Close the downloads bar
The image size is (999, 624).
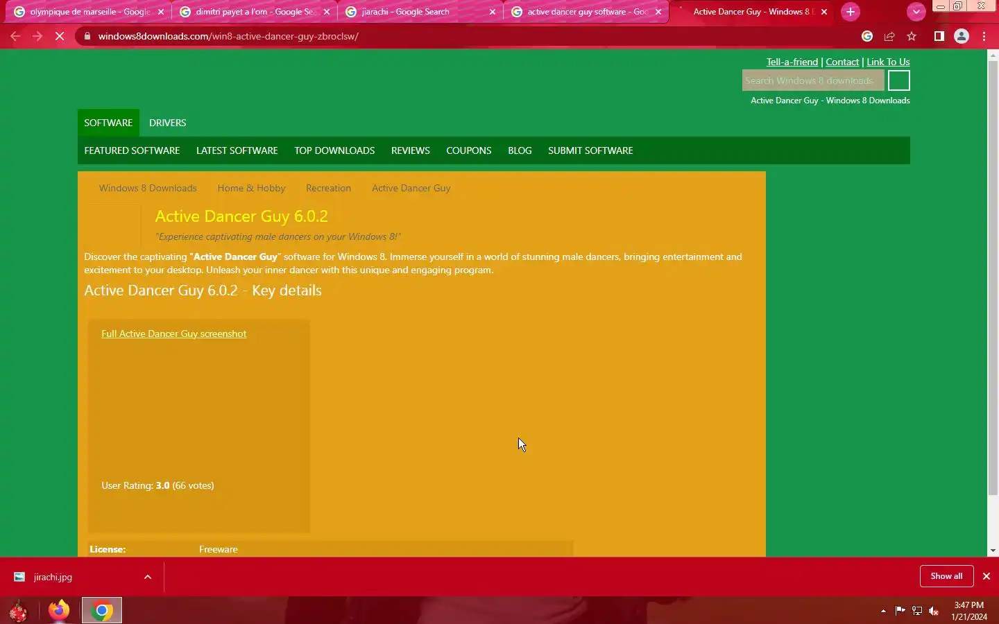pos(986,576)
